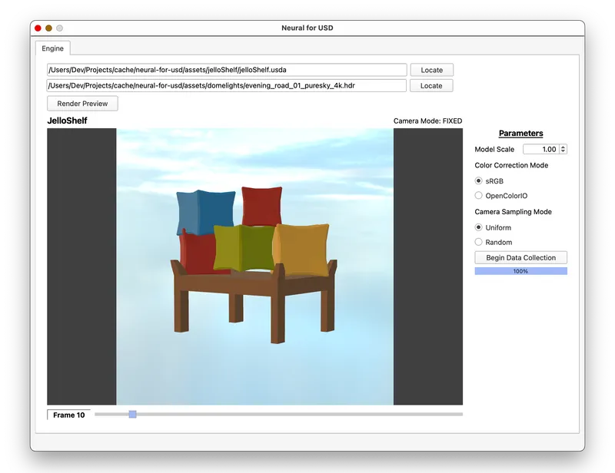Click the 100% data collection progress bar
This screenshot has width=615, height=473.
520,271
